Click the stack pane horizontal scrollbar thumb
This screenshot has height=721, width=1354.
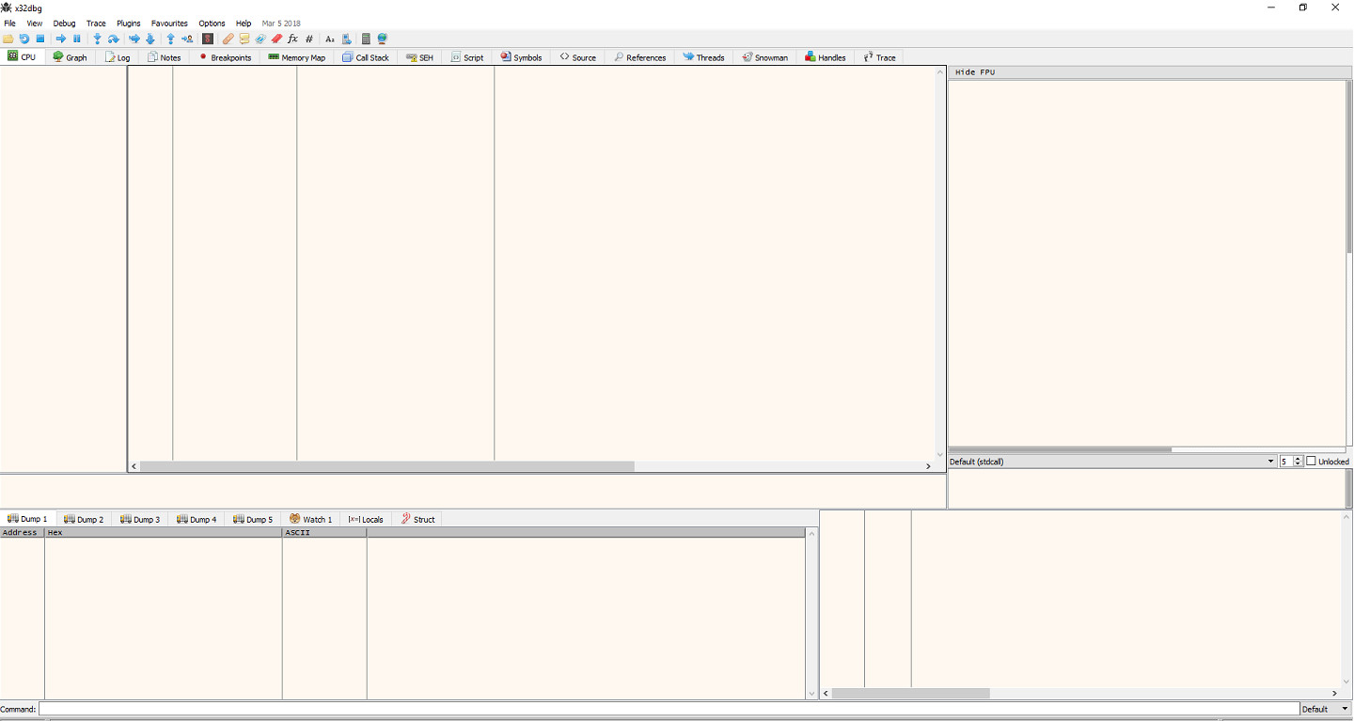tap(910, 694)
